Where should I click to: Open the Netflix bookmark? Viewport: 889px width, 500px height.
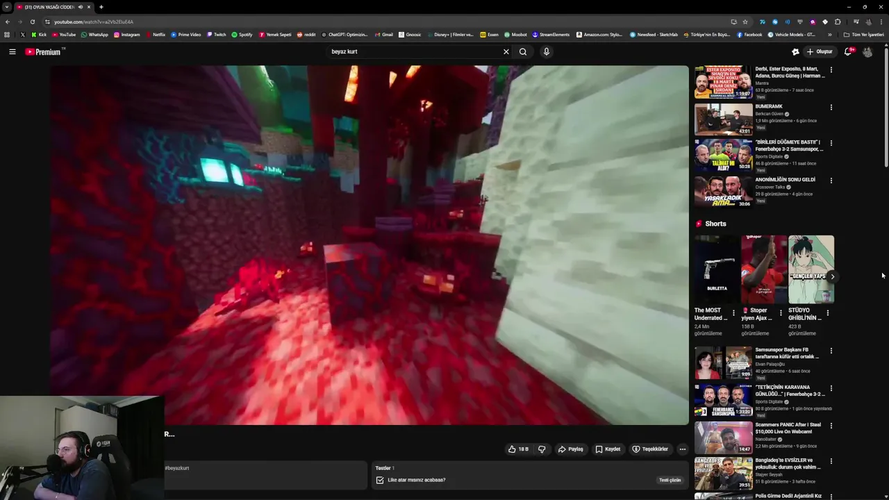pyautogui.click(x=156, y=35)
